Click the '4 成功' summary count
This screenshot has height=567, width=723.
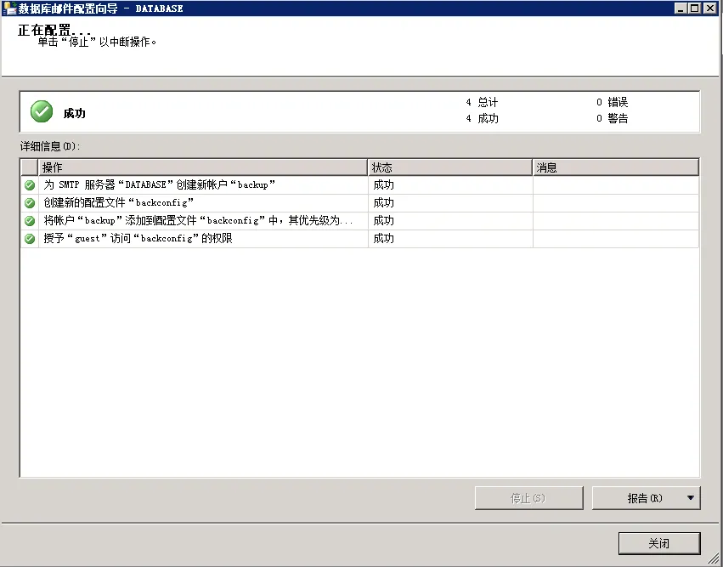[482, 118]
